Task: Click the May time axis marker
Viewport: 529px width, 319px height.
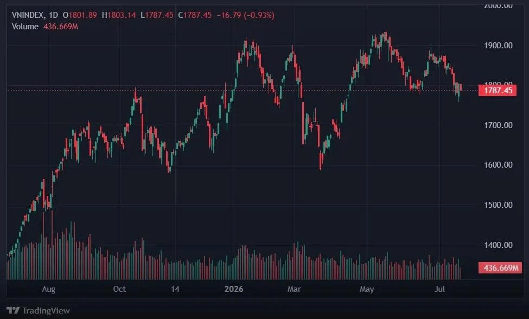Action: click(x=367, y=289)
